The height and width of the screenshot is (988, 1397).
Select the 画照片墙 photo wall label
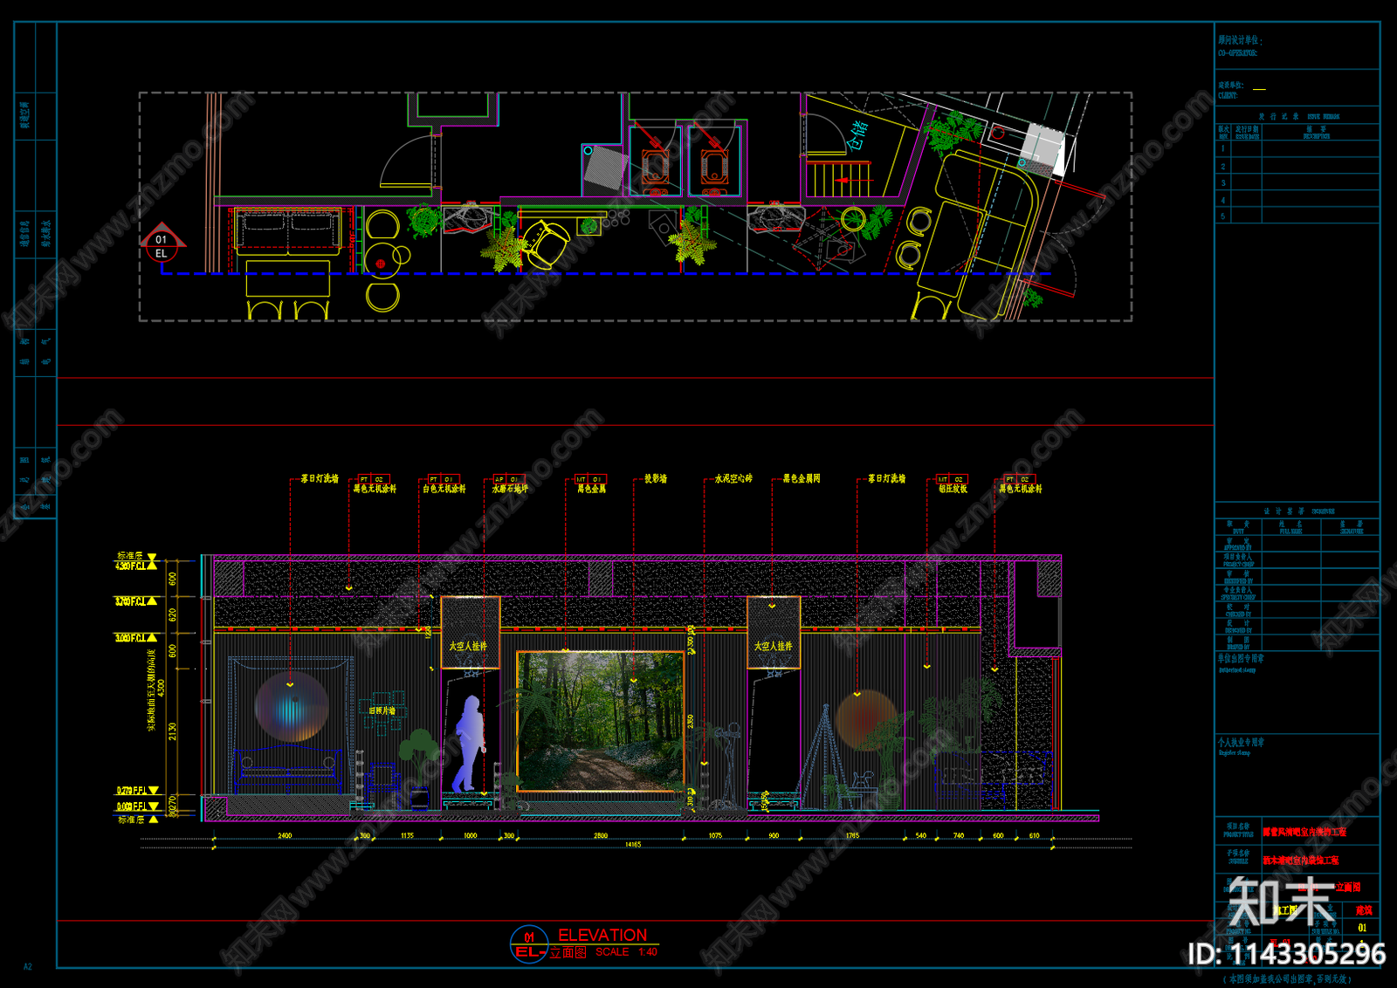click(382, 710)
